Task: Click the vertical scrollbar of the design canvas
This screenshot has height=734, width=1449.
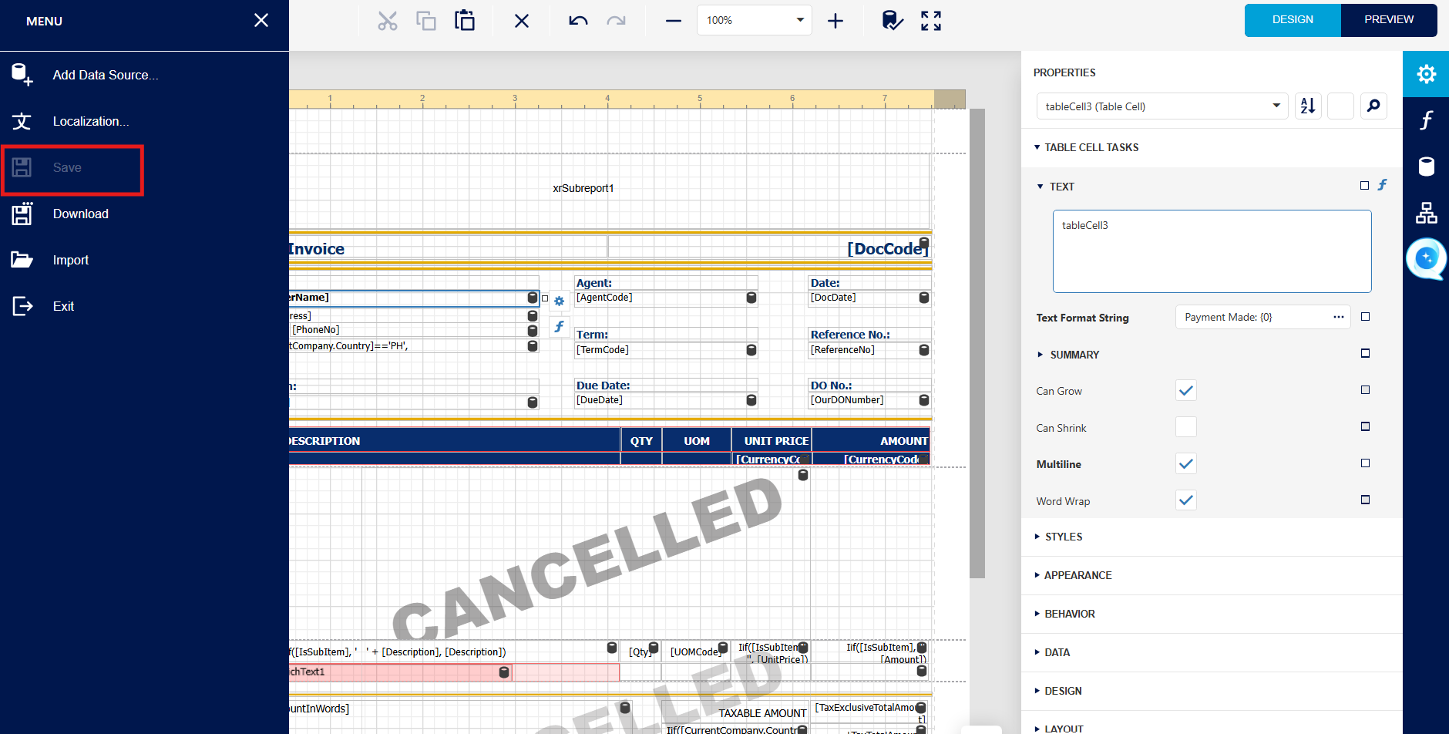Action: 977,343
